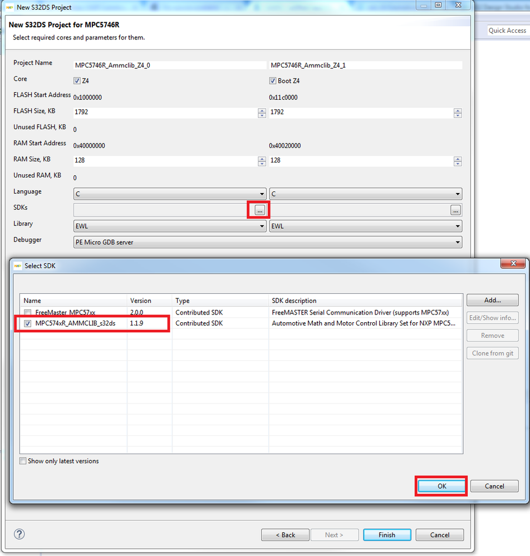This screenshot has width=530, height=556.
Task: Close the Select SDK dialog
Action: [513, 263]
